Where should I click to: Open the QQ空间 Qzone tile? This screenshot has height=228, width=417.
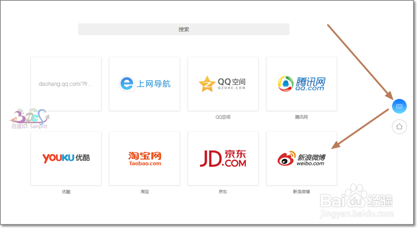point(223,84)
